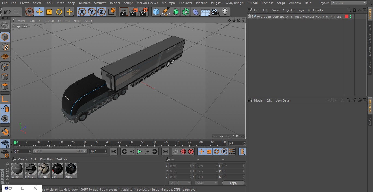The width and height of the screenshot is (373, 192).
Task: Add Array/MoGraph green flower icon
Action: pyautogui.click(x=186, y=12)
